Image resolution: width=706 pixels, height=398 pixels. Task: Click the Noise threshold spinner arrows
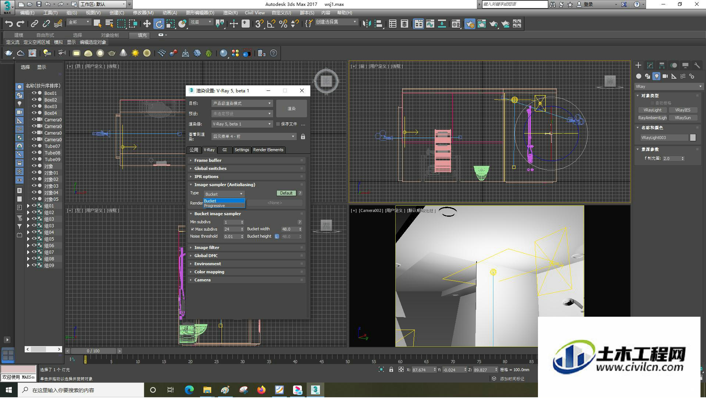tap(242, 237)
